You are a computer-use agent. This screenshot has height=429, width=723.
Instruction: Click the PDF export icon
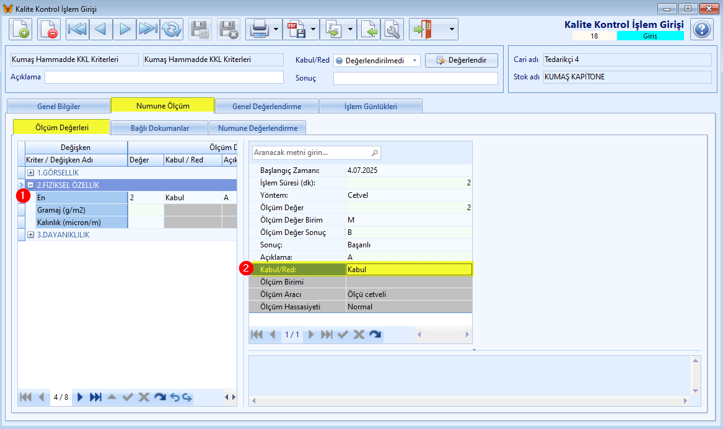pos(296,29)
